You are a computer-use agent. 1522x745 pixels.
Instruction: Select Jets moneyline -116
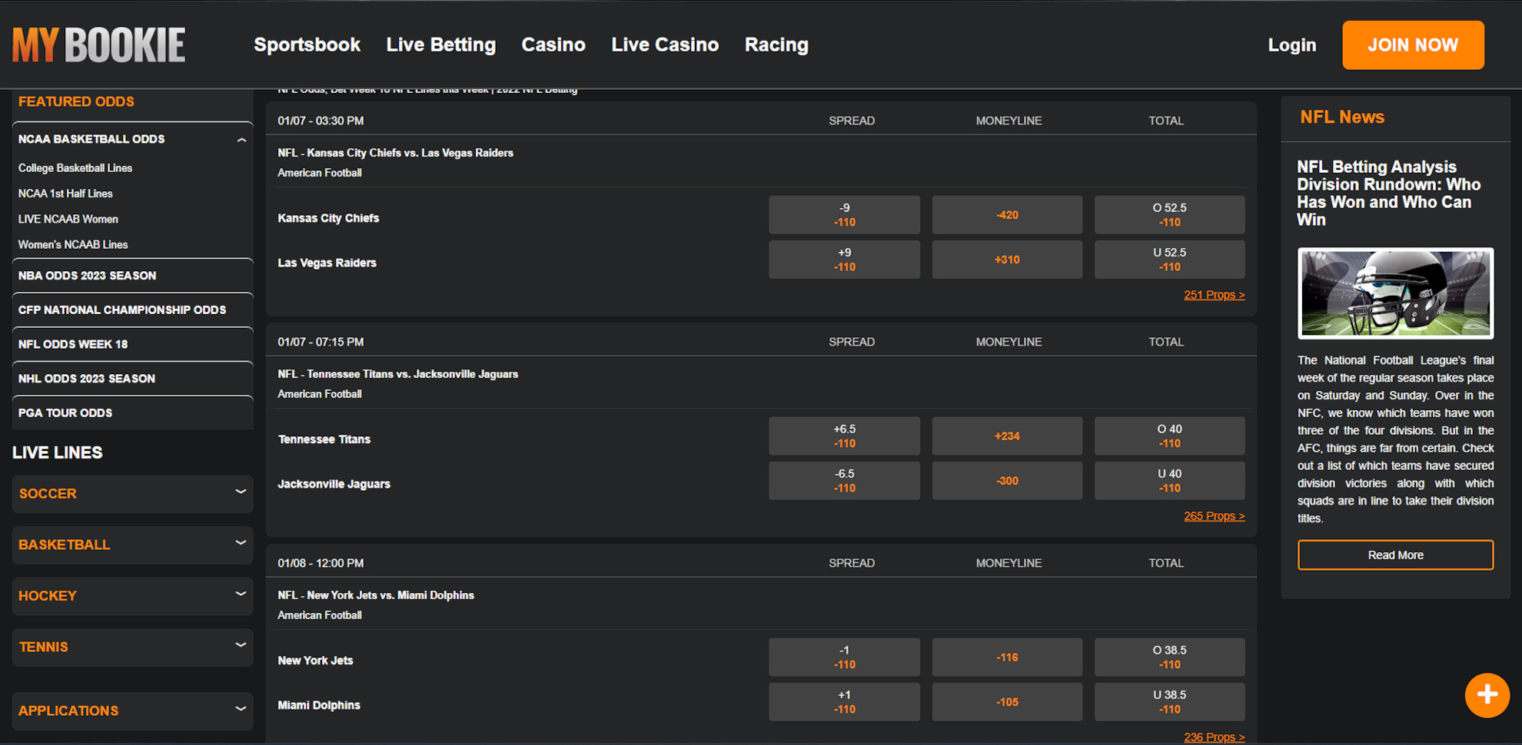(1007, 657)
